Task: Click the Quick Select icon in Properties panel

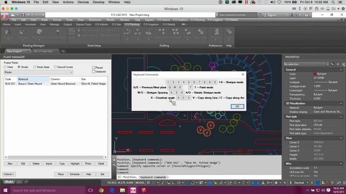Action: 343,64
